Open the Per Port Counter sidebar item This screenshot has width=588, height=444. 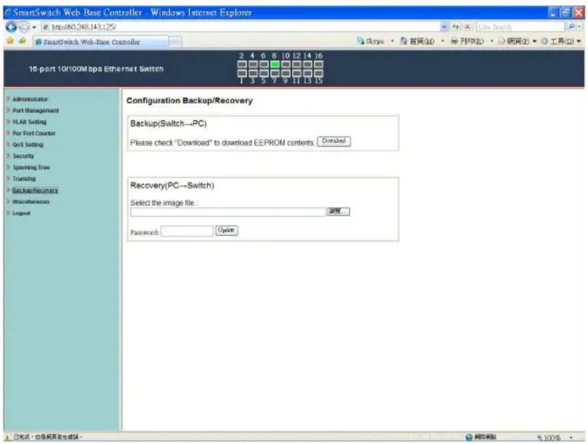[x=34, y=134]
